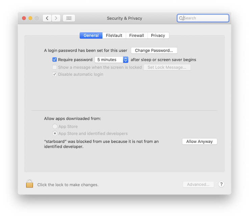249x218 pixels.
Task: Toggle Show a message when screen locked
Action: [x=54, y=67]
